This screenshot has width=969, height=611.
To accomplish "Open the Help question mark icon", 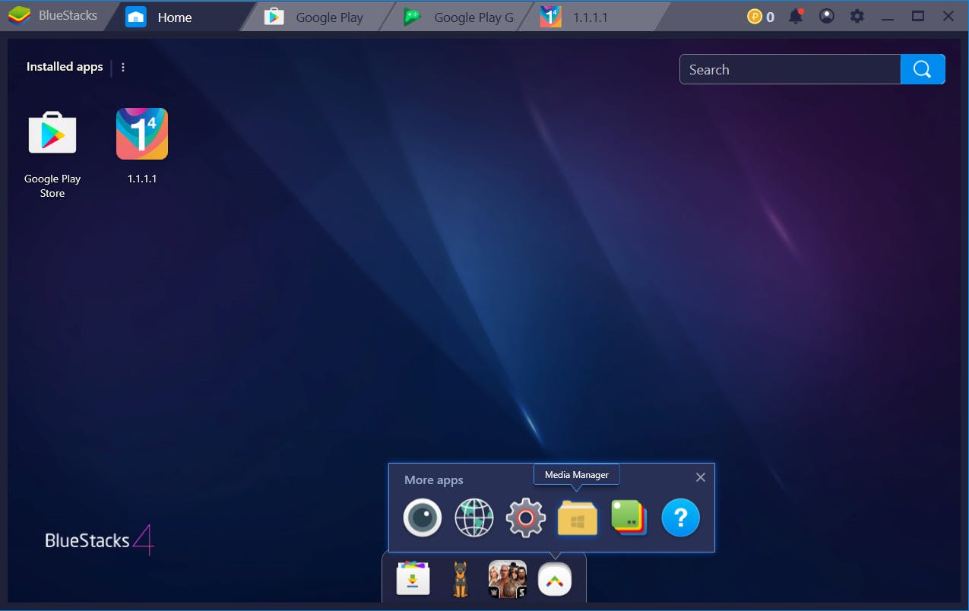I will pos(681,518).
